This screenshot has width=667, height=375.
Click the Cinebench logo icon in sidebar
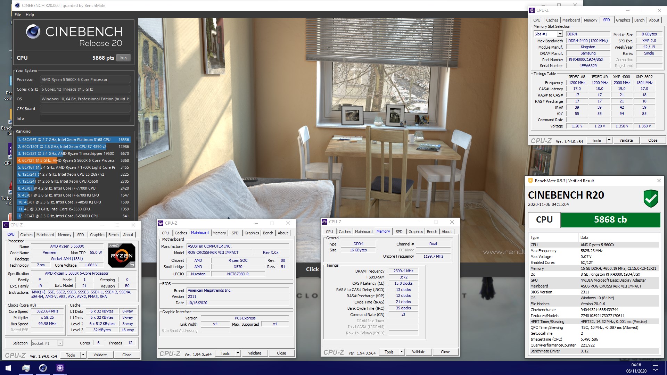33,32
